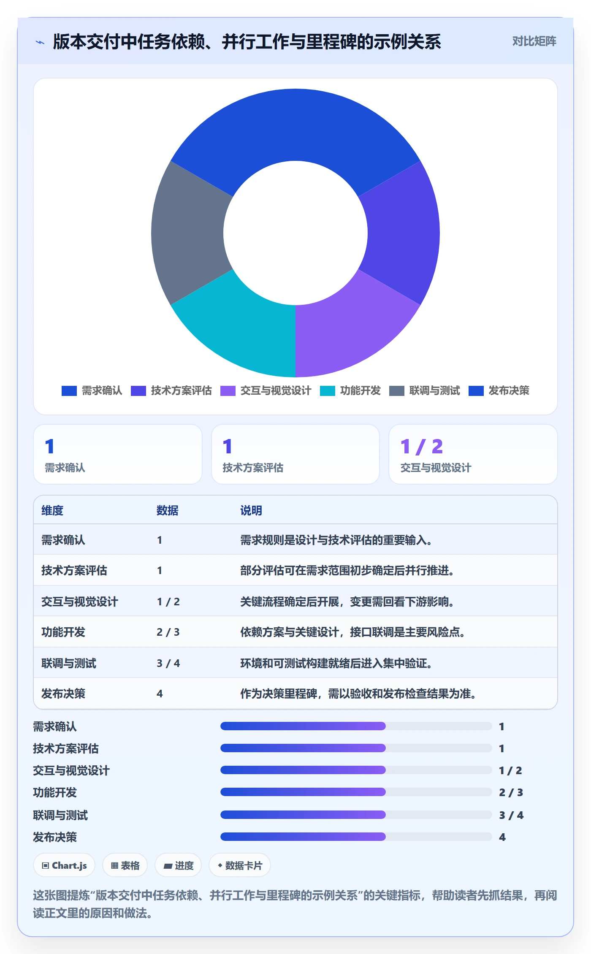Toggle the 交互与视觉设计 legend swatch
The width and height of the screenshot is (591, 954).
[228, 391]
